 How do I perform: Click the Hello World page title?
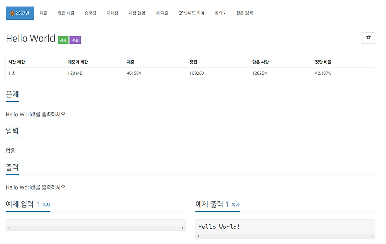(30, 39)
